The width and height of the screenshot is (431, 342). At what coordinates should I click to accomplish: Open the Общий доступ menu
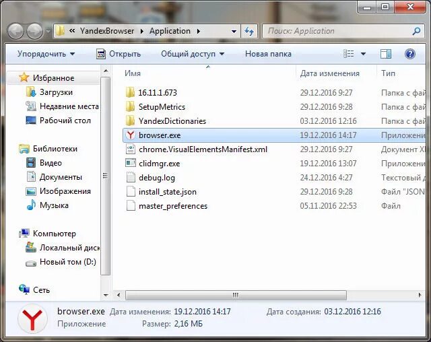(193, 54)
